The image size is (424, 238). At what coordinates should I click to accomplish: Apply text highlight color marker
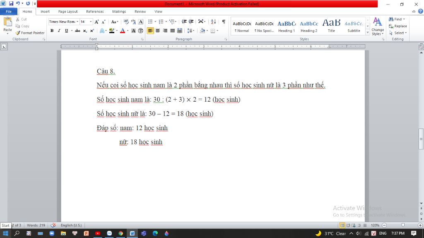click(x=112, y=31)
